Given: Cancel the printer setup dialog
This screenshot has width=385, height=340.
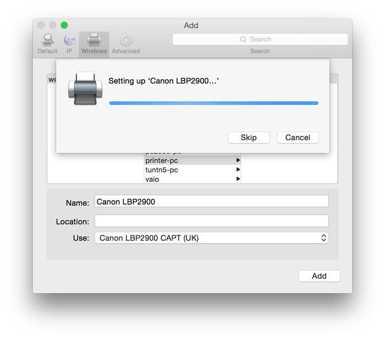Looking at the screenshot, I should pyautogui.click(x=298, y=138).
